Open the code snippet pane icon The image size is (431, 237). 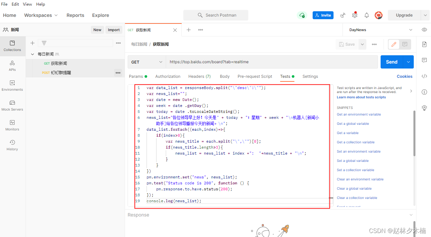424,76
